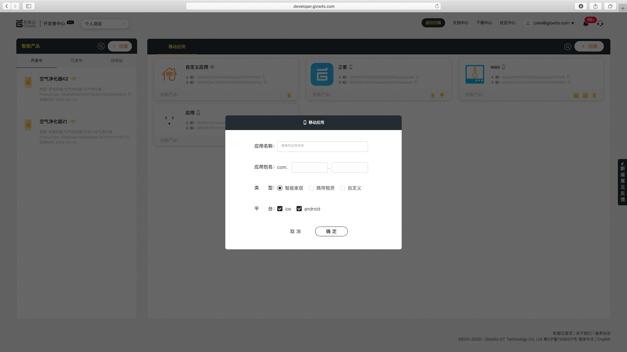The height and width of the screenshot is (352, 627).
Task: Click the page reload icon
Action: tap(437, 6)
